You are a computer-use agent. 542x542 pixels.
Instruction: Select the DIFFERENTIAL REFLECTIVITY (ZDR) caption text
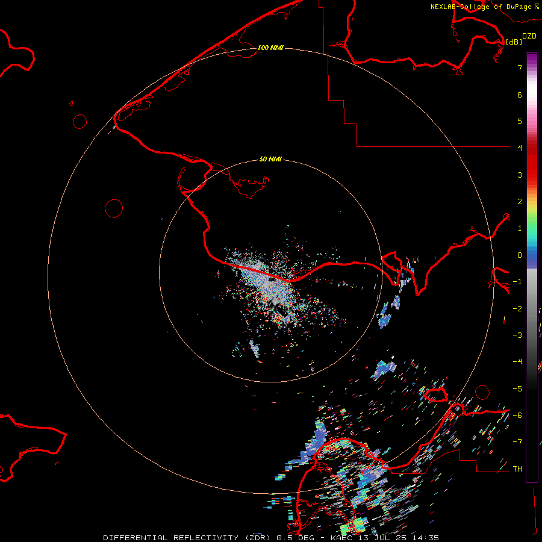pos(188,538)
